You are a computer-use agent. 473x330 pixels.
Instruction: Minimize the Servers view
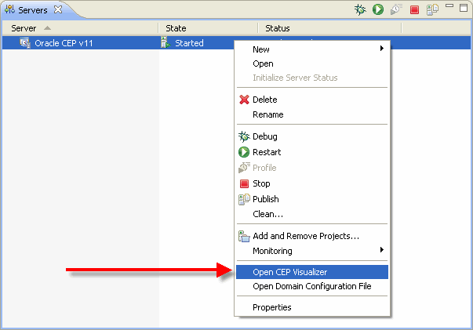tap(449, 5)
